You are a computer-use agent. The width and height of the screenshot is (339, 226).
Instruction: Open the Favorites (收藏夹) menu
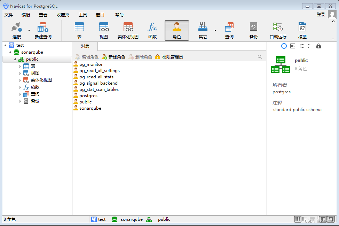tap(63, 15)
